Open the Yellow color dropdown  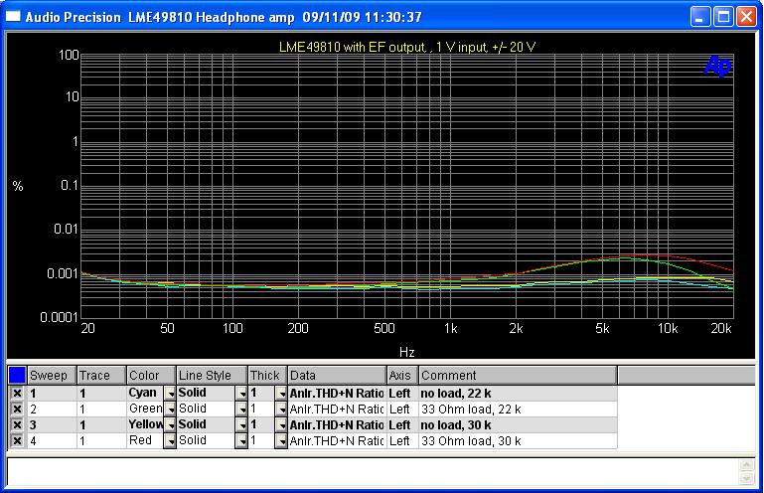170,424
